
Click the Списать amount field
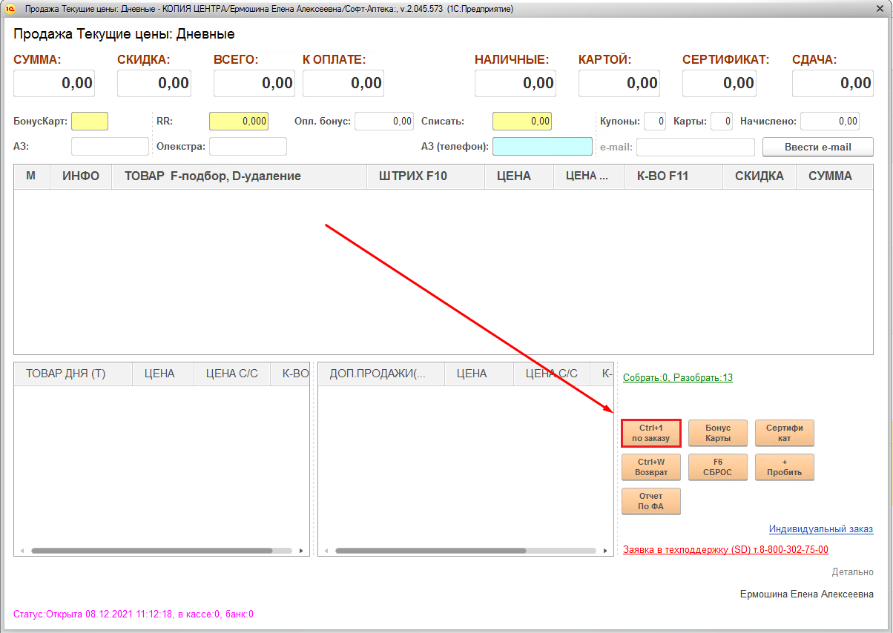pos(521,121)
